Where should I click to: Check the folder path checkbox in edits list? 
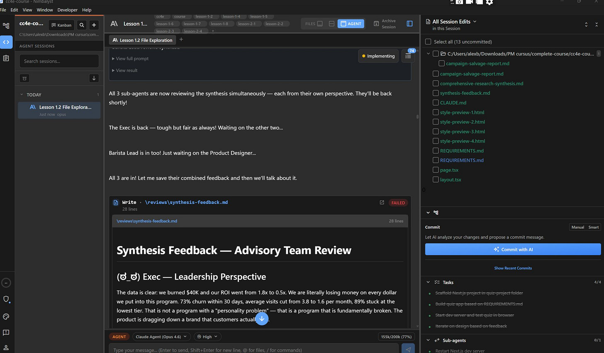[436, 53]
